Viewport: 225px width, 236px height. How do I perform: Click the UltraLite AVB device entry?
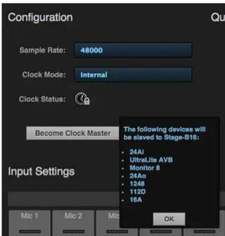151,160
